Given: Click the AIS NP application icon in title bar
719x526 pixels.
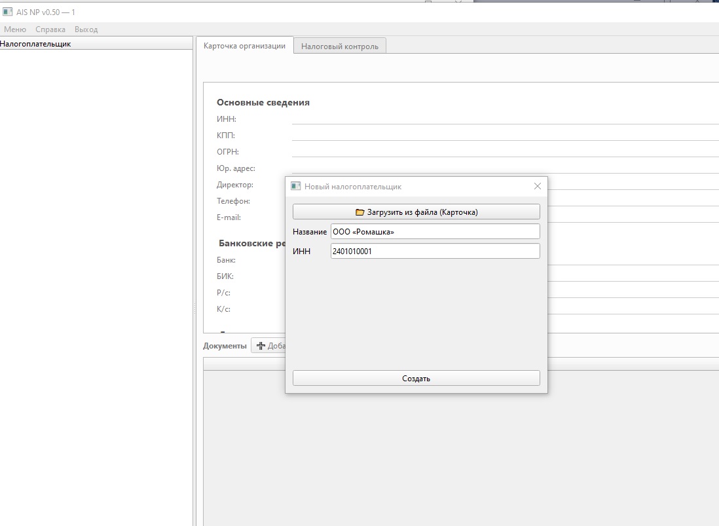Looking at the screenshot, I should [x=8, y=12].
